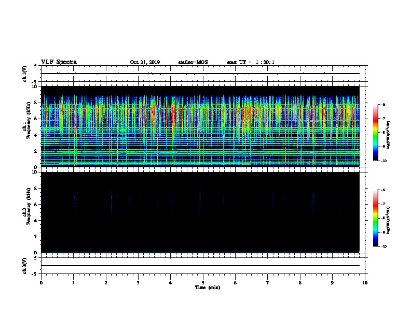Click the "10" tick ending the time axis

pyautogui.click(x=365, y=282)
